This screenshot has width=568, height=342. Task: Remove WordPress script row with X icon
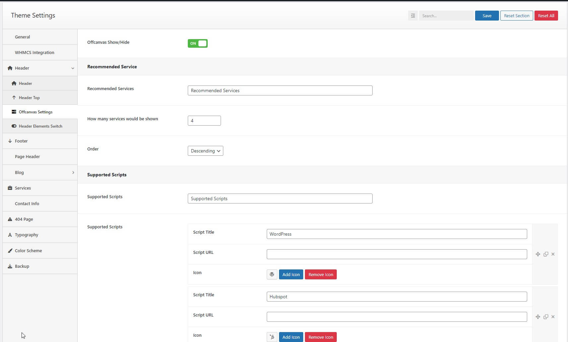(553, 254)
